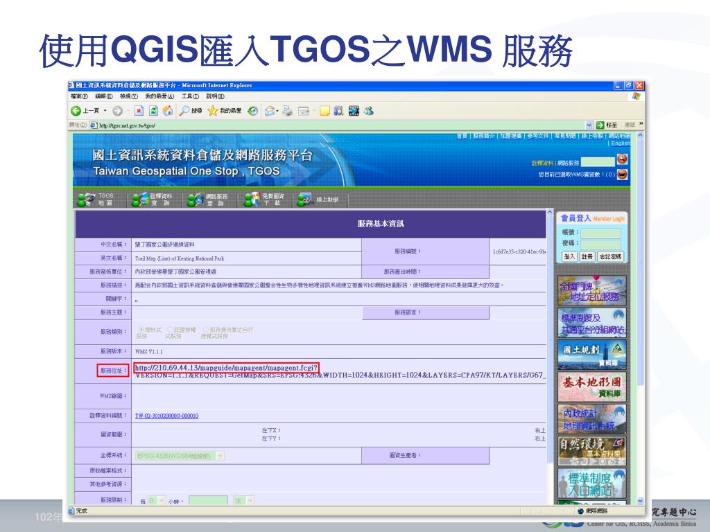The height and width of the screenshot is (532, 710).
Task: Open the Back button history dropdown arrow
Action: (105, 111)
